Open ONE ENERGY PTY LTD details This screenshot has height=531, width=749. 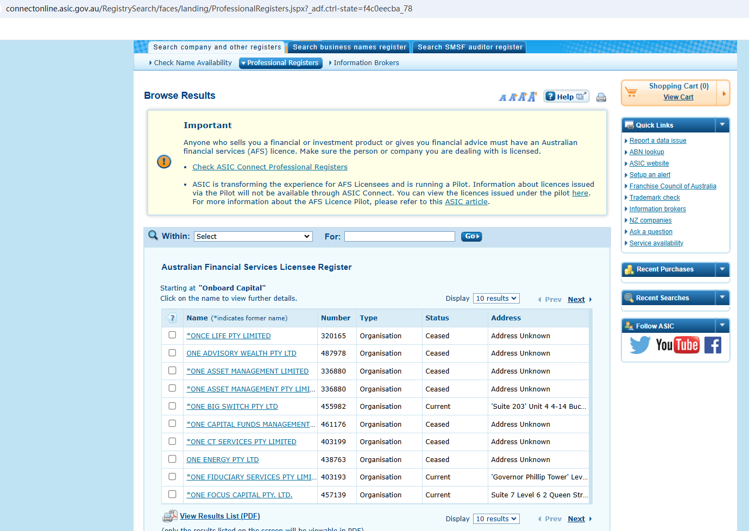coord(223,460)
